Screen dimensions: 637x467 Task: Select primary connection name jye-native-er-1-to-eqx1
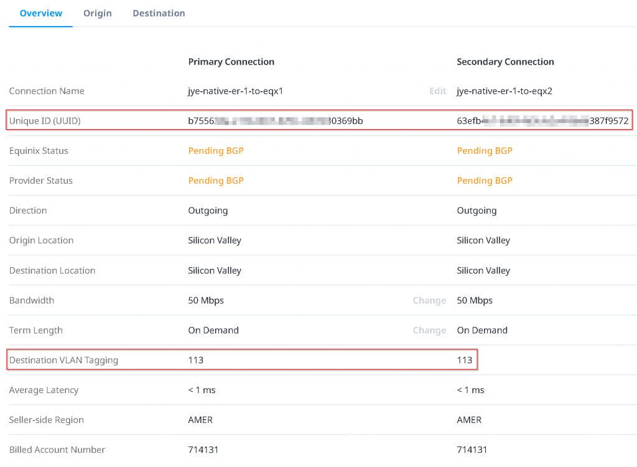click(x=236, y=91)
